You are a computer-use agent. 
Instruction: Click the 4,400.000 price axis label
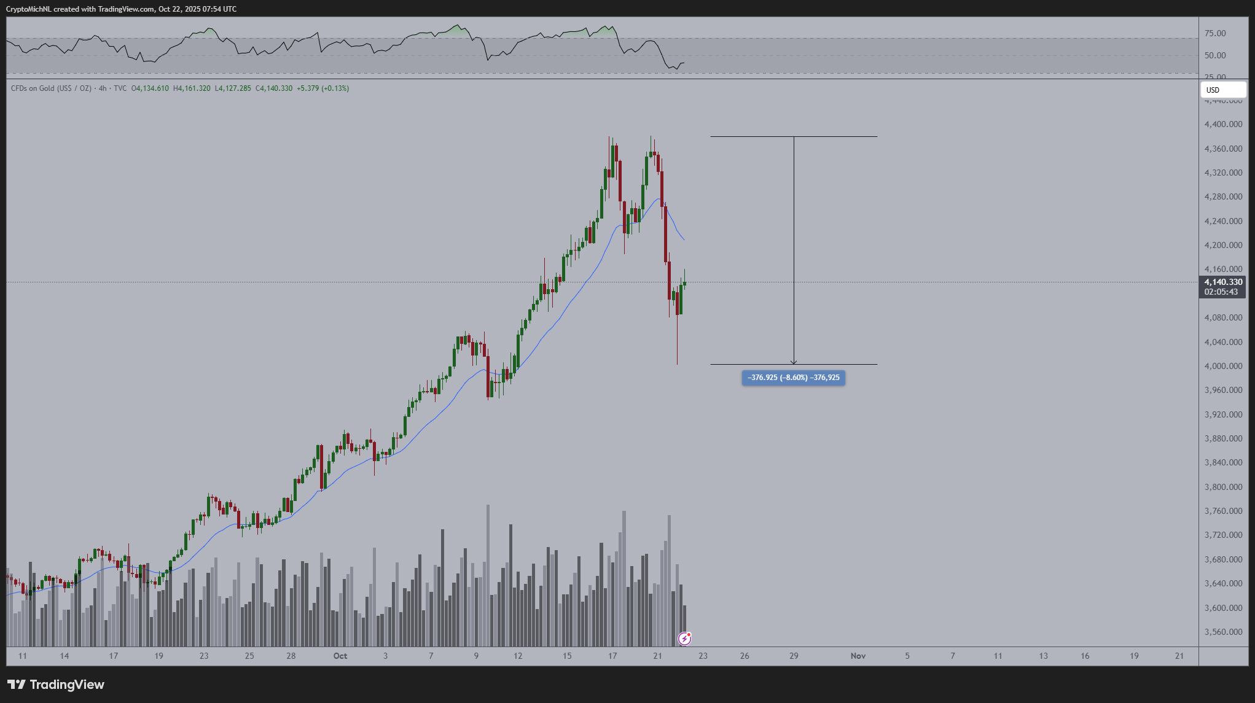pyautogui.click(x=1223, y=124)
